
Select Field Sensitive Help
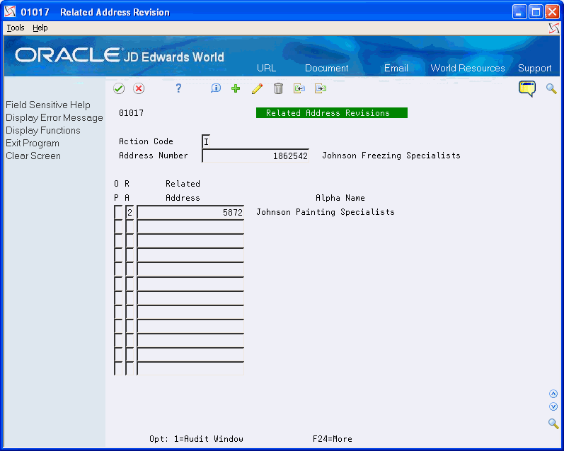tap(48, 105)
